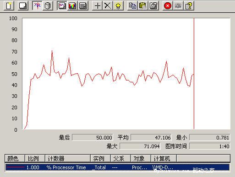Viewport: 235px width, 177px height.
Task: Click the 颜色 column header
Action: click(15, 159)
